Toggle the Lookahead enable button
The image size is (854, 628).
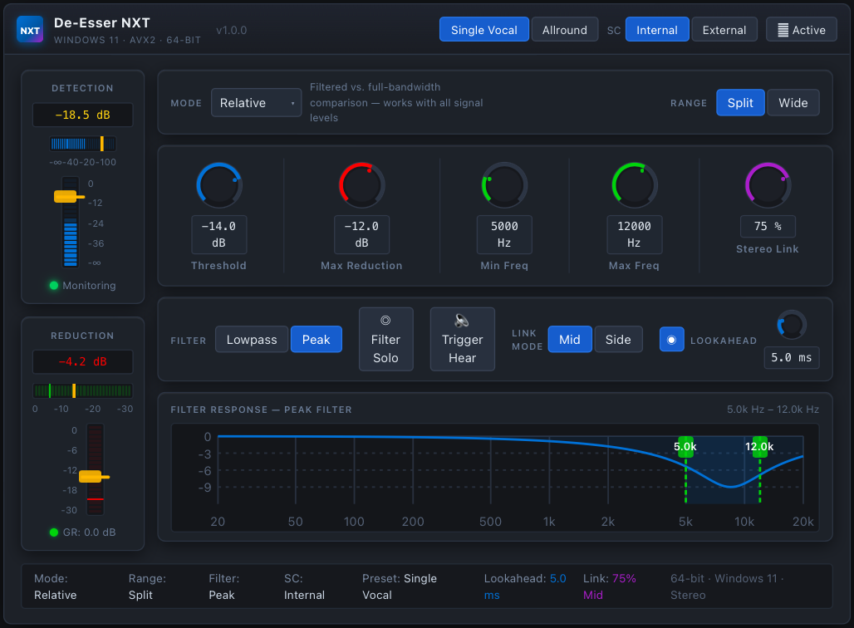point(672,339)
